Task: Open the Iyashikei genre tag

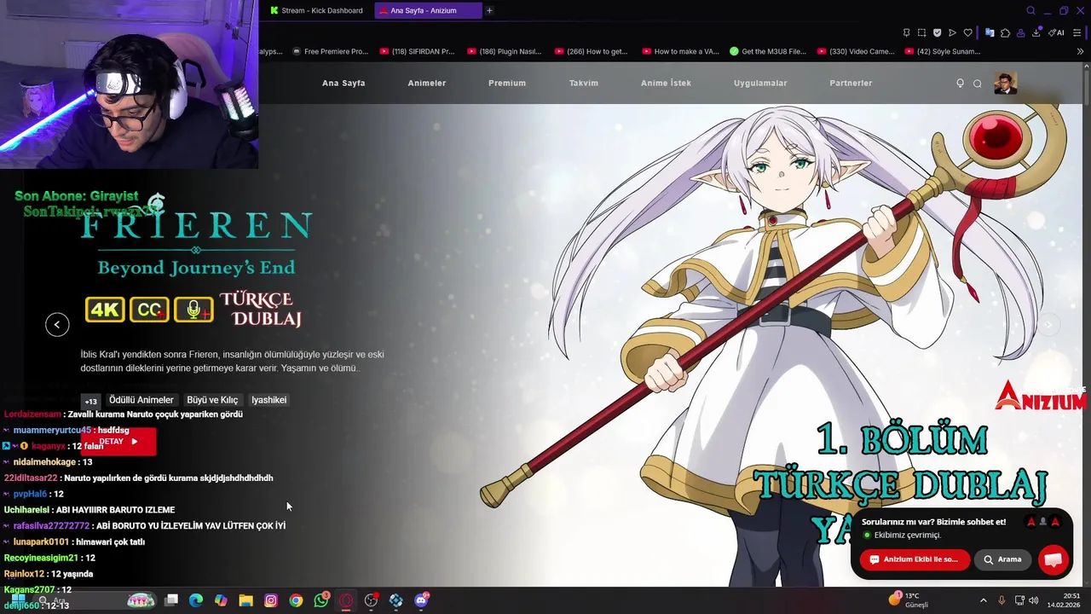Action: 268,400
